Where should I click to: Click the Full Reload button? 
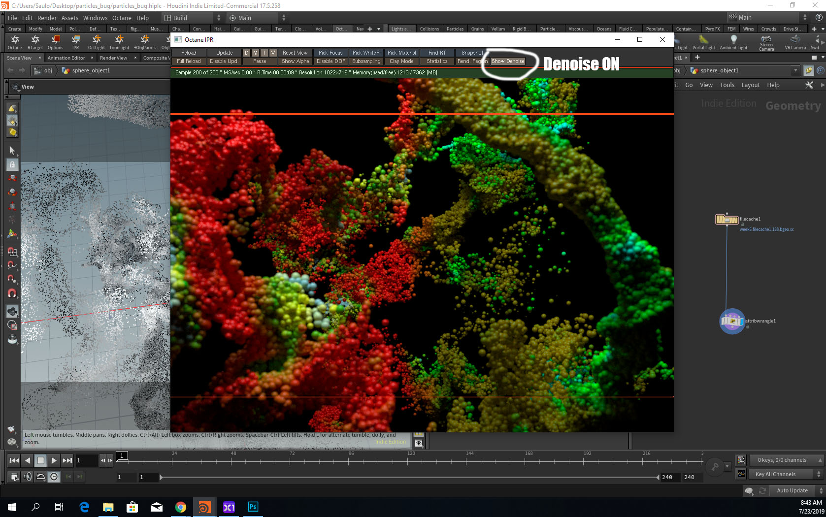(x=189, y=62)
